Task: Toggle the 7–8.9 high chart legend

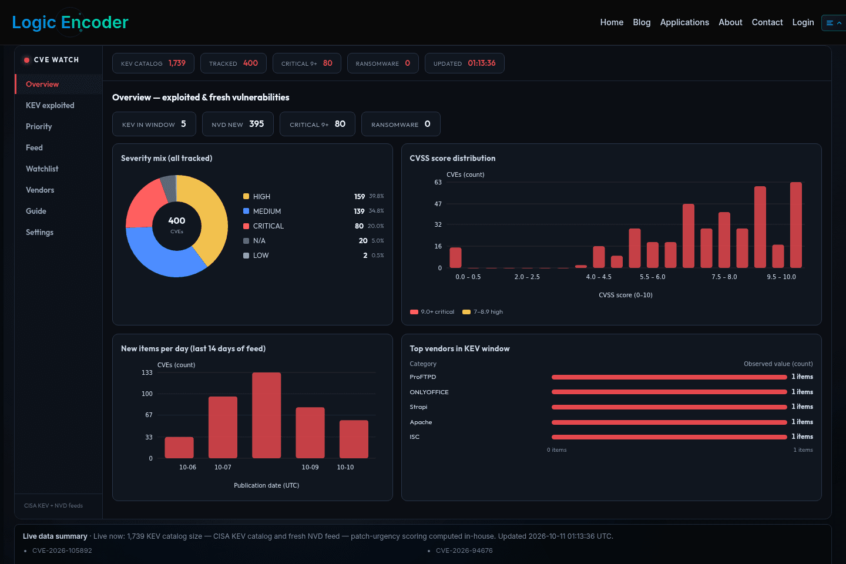Action: (x=483, y=312)
